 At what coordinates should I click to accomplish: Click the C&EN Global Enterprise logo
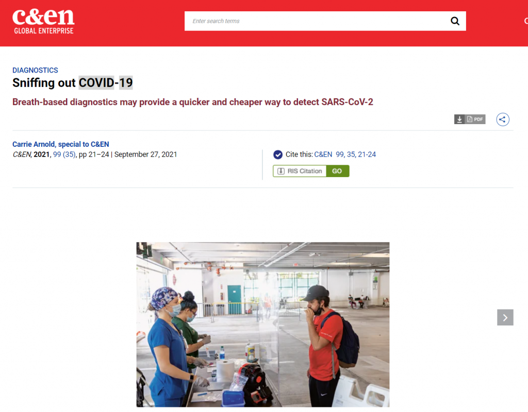click(43, 22)
